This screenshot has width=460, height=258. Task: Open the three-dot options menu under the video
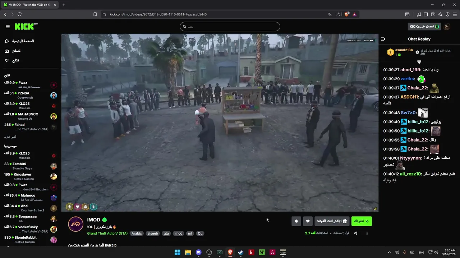tap(367, 233)
